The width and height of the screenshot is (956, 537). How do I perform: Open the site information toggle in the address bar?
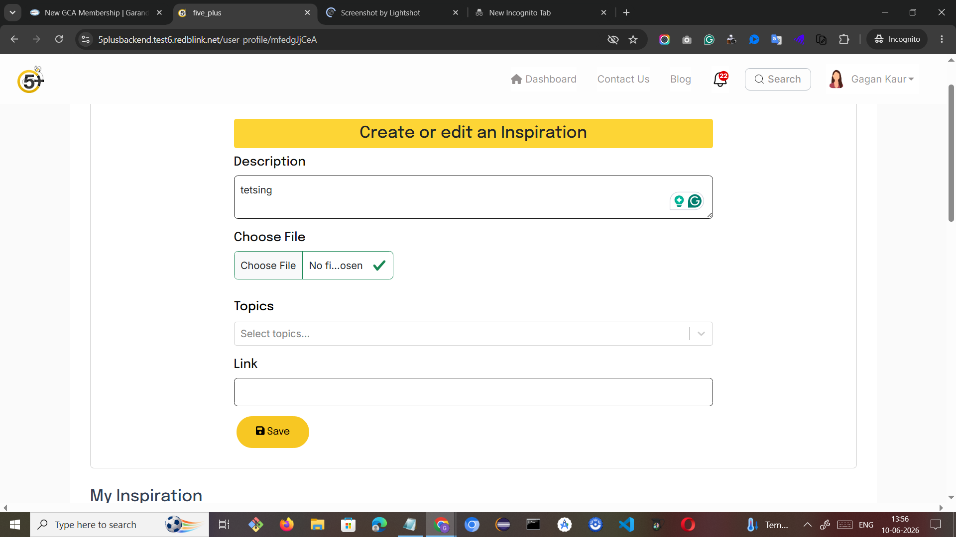[x=86, y=39]
